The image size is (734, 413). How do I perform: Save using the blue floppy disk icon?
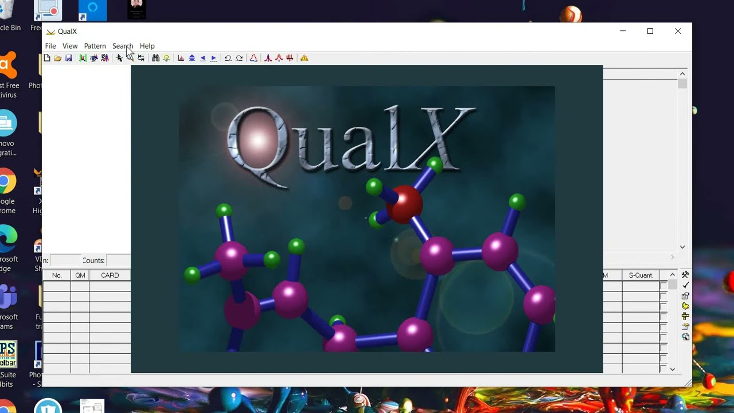coord(68,58)
